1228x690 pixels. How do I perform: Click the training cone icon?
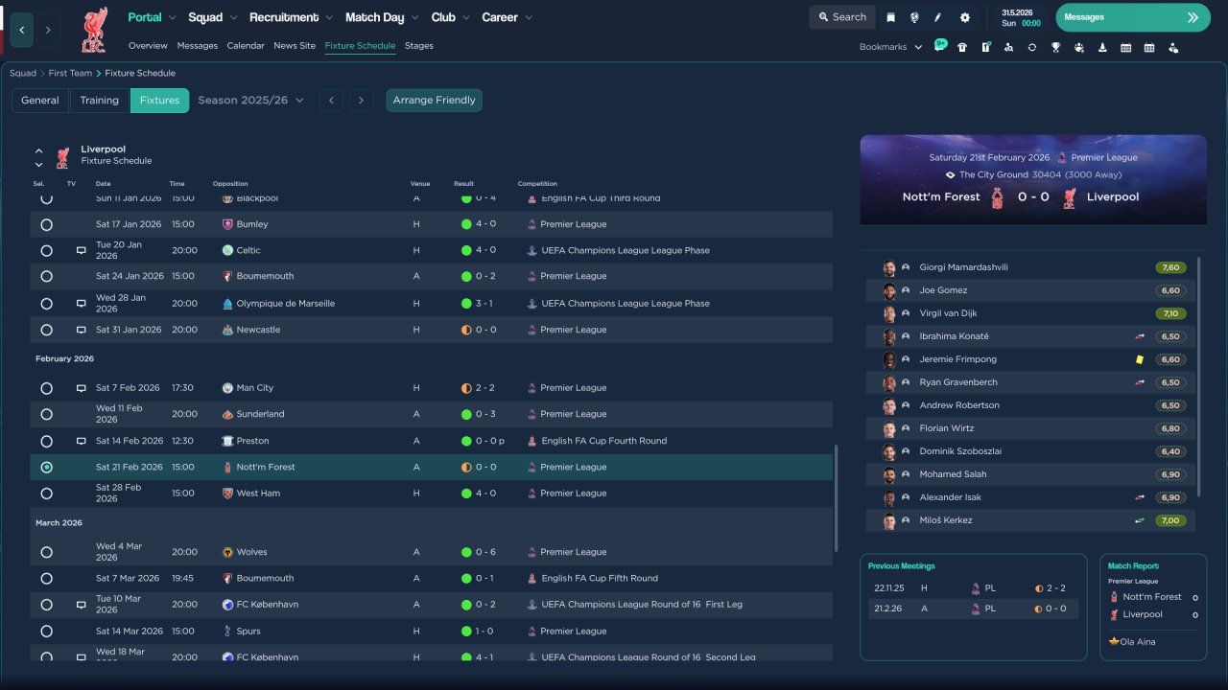(x=1102, y=47)
